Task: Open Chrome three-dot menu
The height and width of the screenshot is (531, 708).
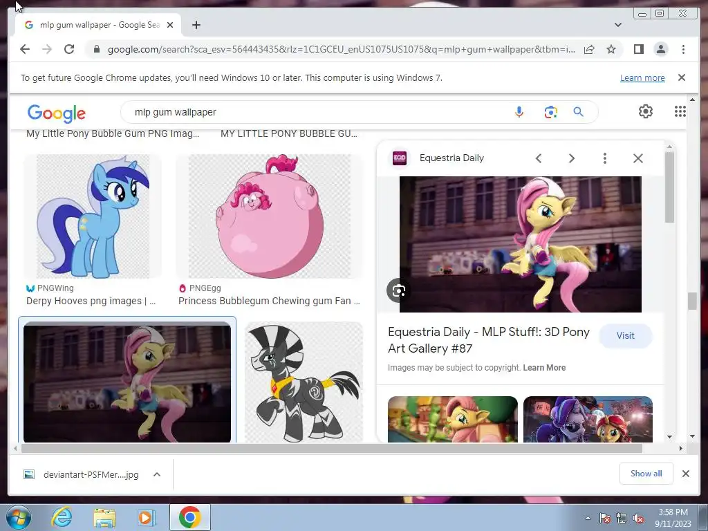Action: [683, 49]
